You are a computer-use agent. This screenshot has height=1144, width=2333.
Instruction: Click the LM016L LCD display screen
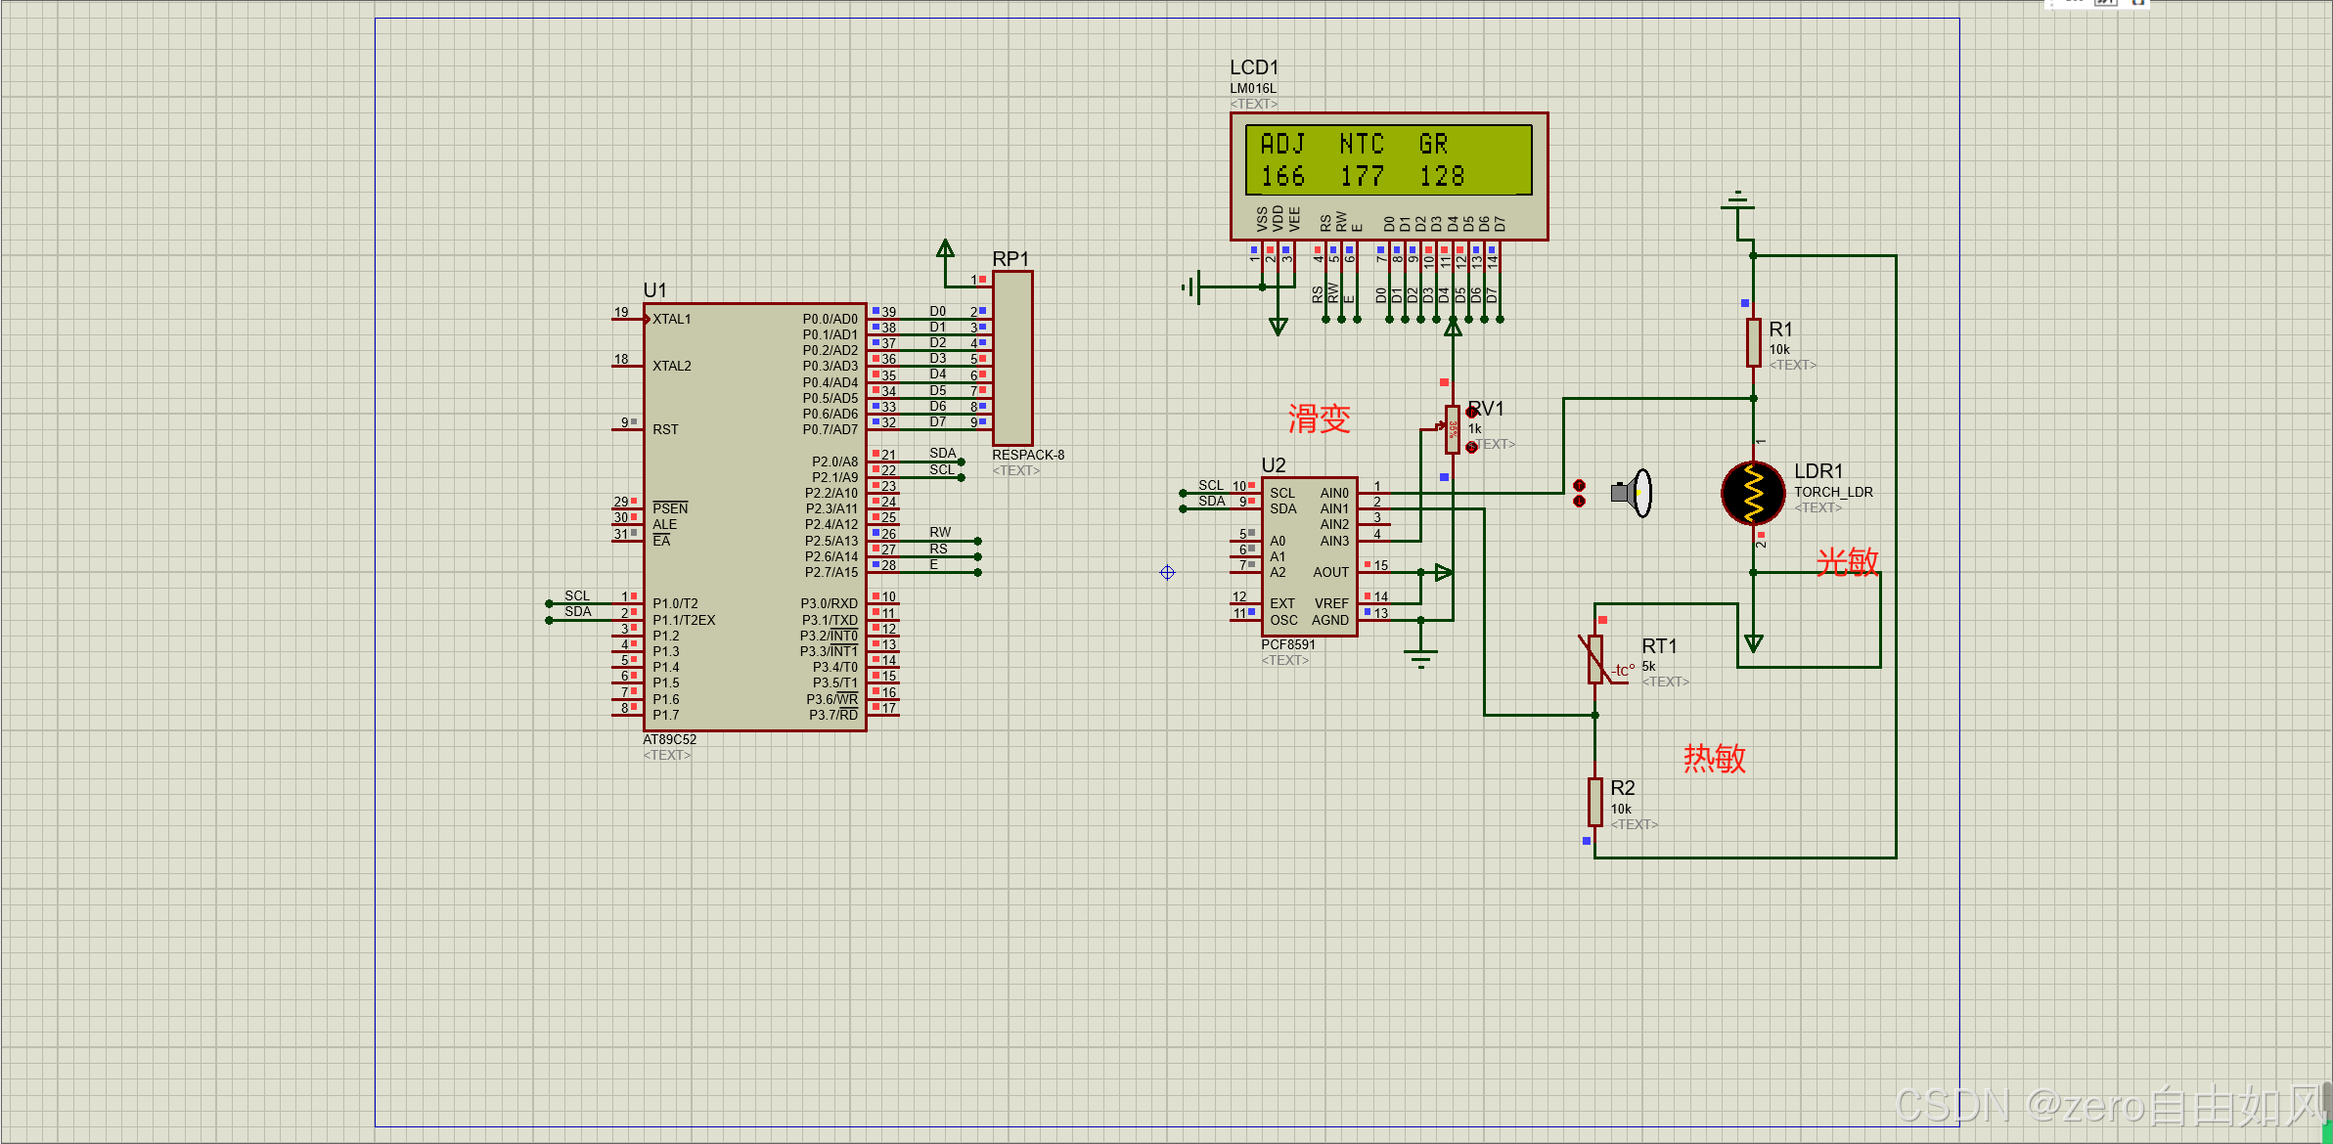click(x=1388, y=160)
